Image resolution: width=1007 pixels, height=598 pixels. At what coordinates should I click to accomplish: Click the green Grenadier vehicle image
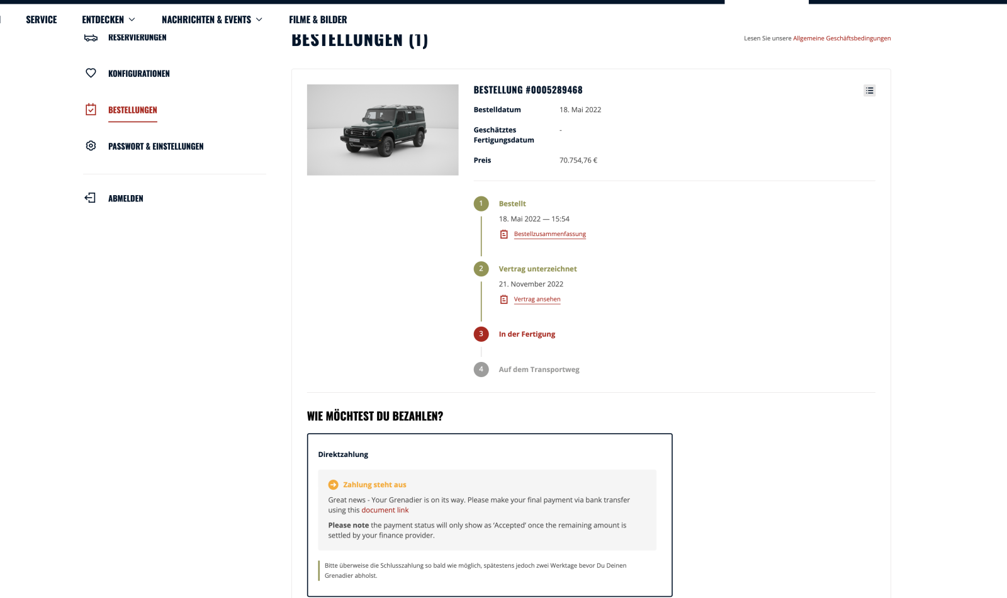pyautogui.click(x=383, y=130)
